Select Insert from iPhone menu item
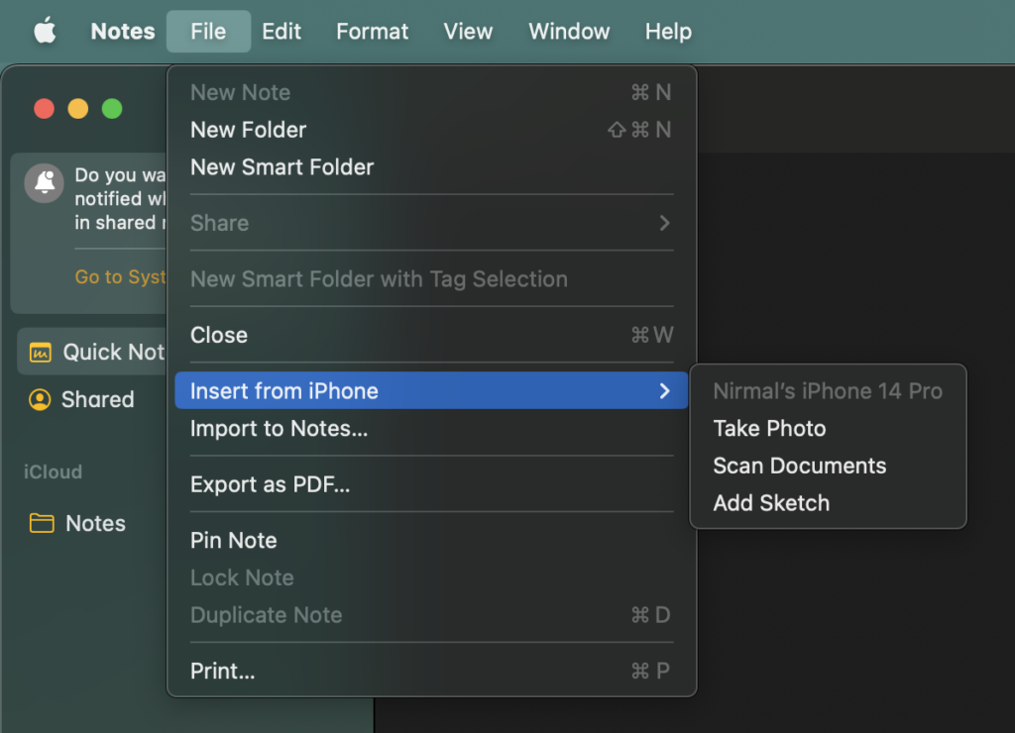Image resolution: width=1015 pixels, height=733 pixels. click(431, 390)
